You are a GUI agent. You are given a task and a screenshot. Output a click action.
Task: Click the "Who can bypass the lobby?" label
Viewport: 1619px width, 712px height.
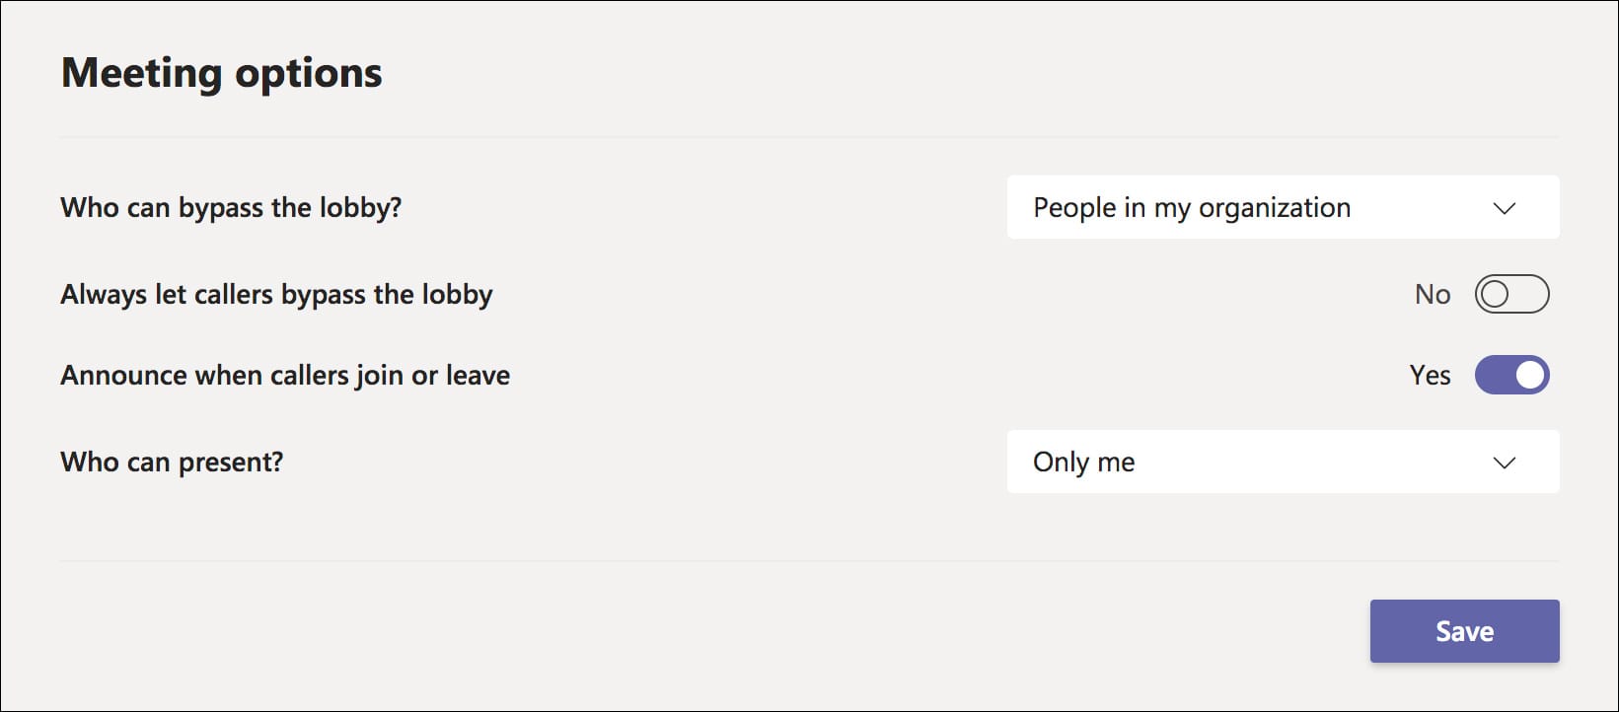[231, 208]
